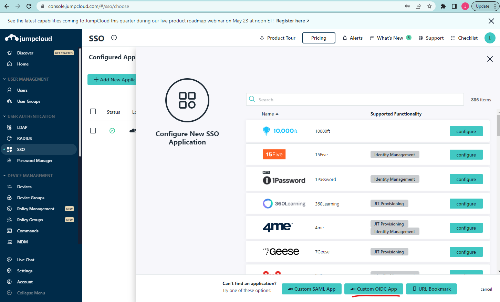Configure the 7Geese application
Image resolution: width=500 pixels, height=302 pixels.
[x=466, y=252]
